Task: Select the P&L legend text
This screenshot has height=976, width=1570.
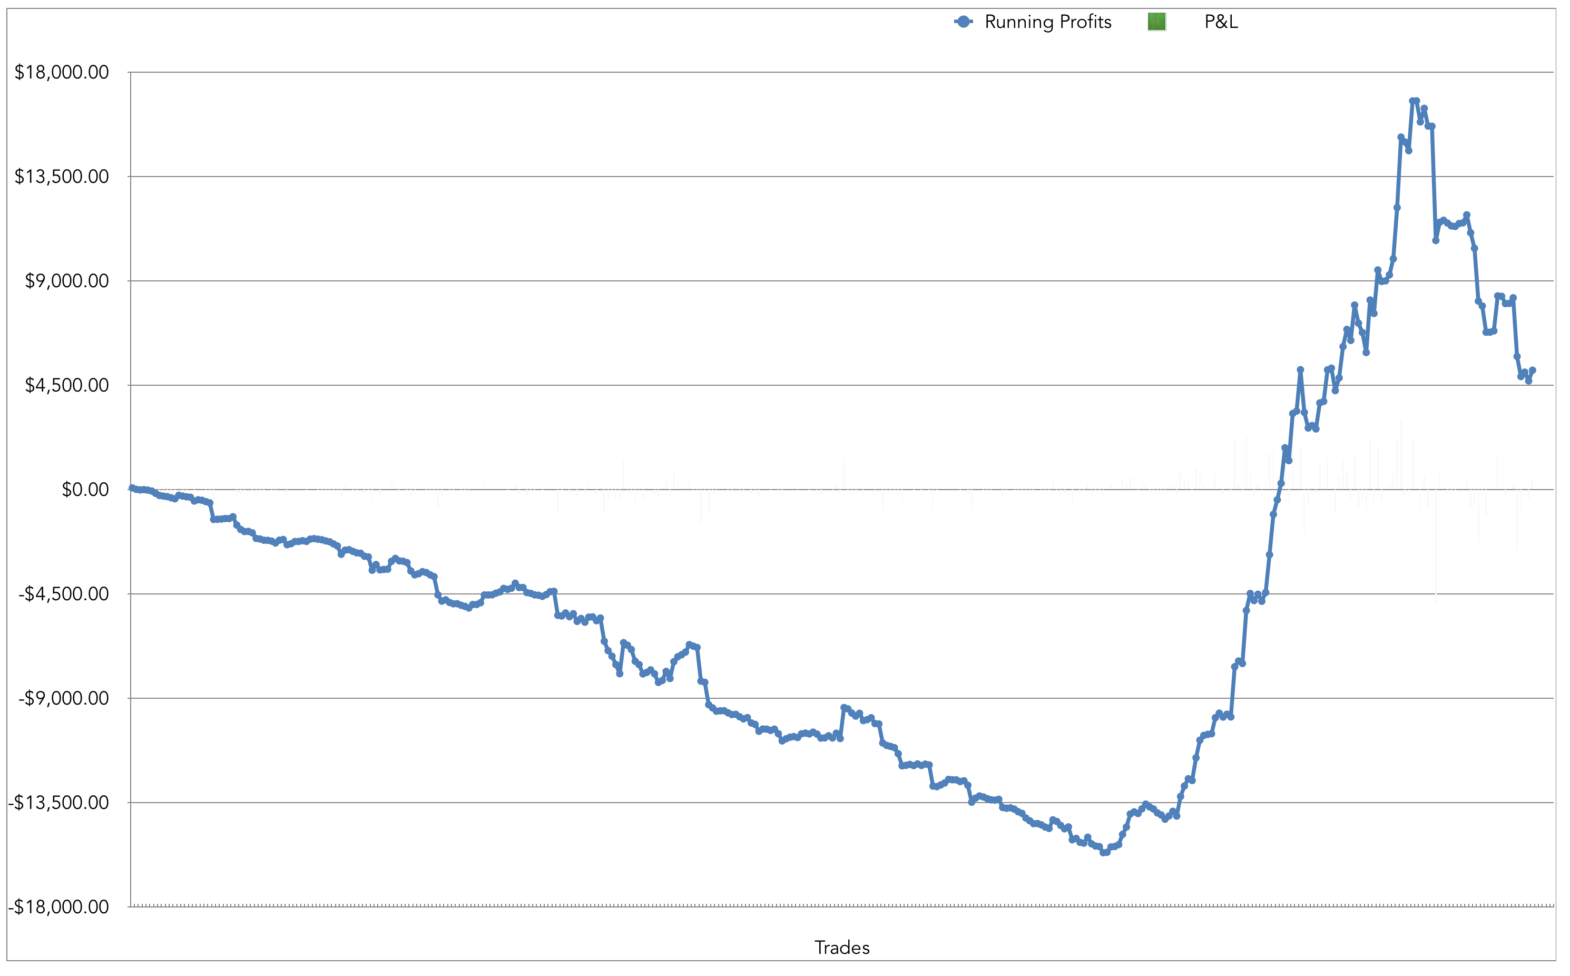Action: click(x=1221, y=22)
